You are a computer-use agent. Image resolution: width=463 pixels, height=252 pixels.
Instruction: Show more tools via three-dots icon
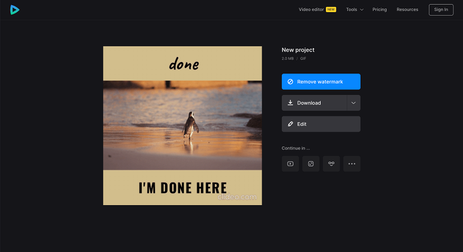click(x=352, y=164)
